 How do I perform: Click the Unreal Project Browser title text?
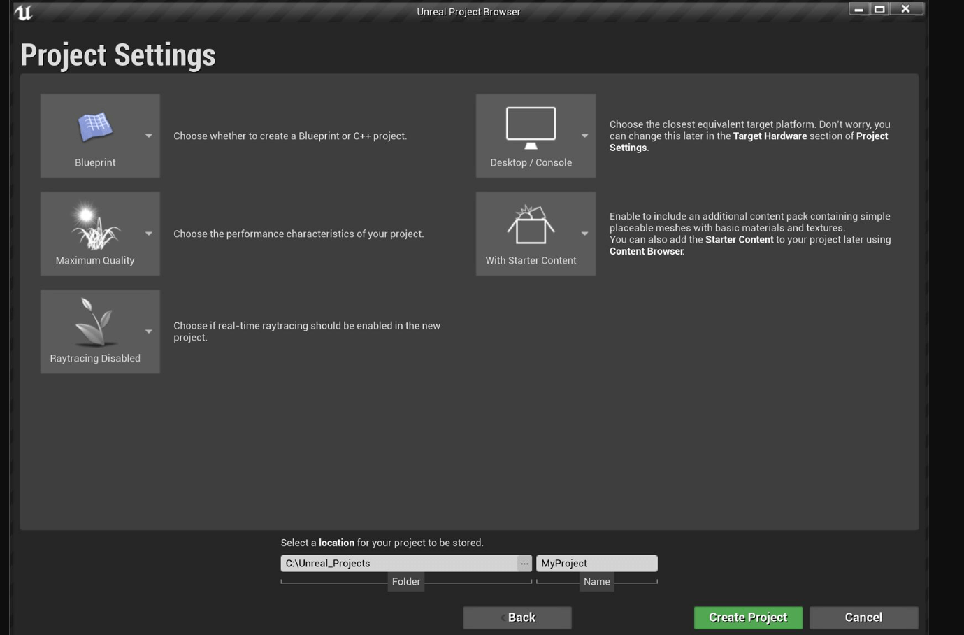point(468,12)
